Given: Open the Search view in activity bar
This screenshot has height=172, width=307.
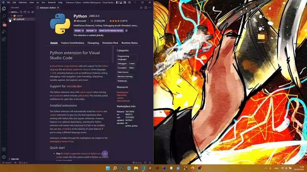Looking at the screenshot, I should pos(4,16).
